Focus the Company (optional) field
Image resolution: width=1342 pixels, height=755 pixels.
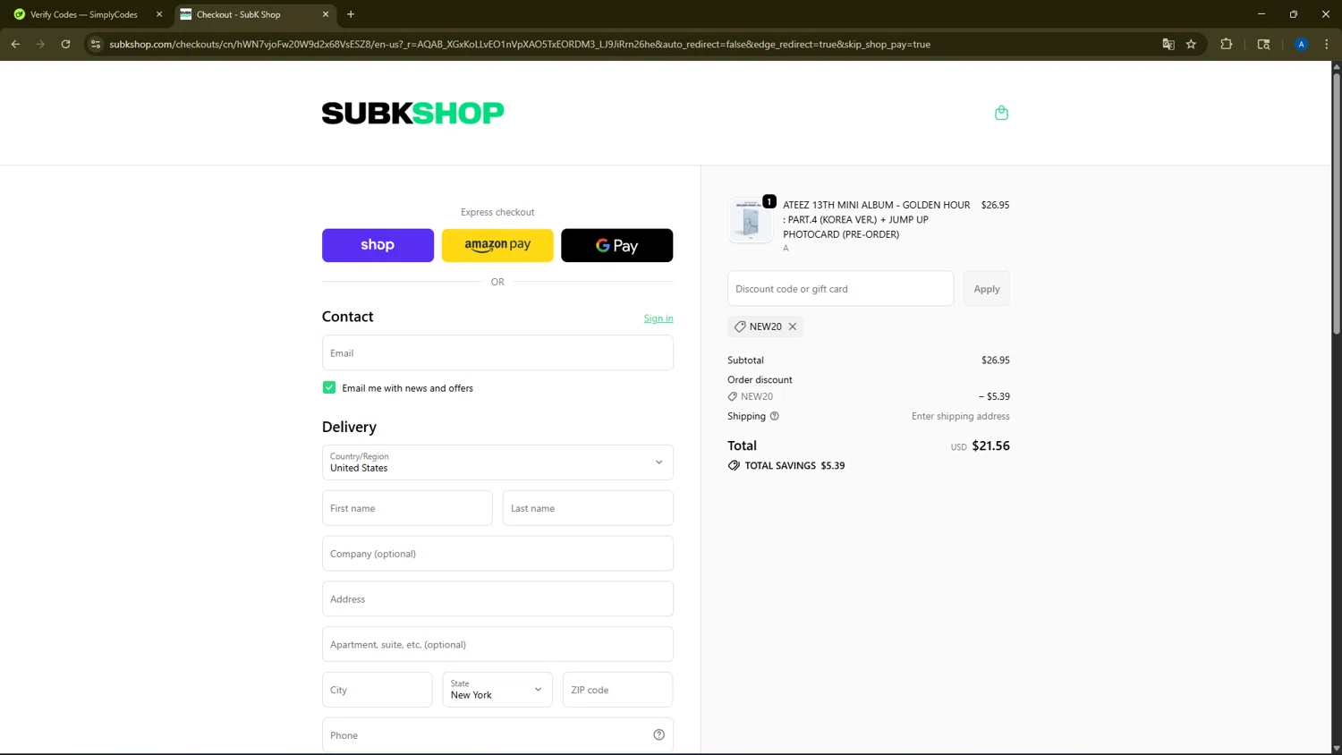[x=497, y=554]
